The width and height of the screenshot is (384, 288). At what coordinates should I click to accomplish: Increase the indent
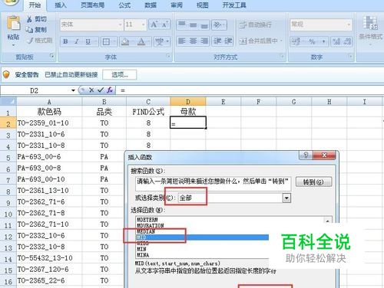[x=228, y=41]
